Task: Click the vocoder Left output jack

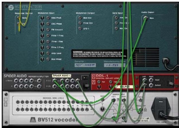Action: pos(113,117)
